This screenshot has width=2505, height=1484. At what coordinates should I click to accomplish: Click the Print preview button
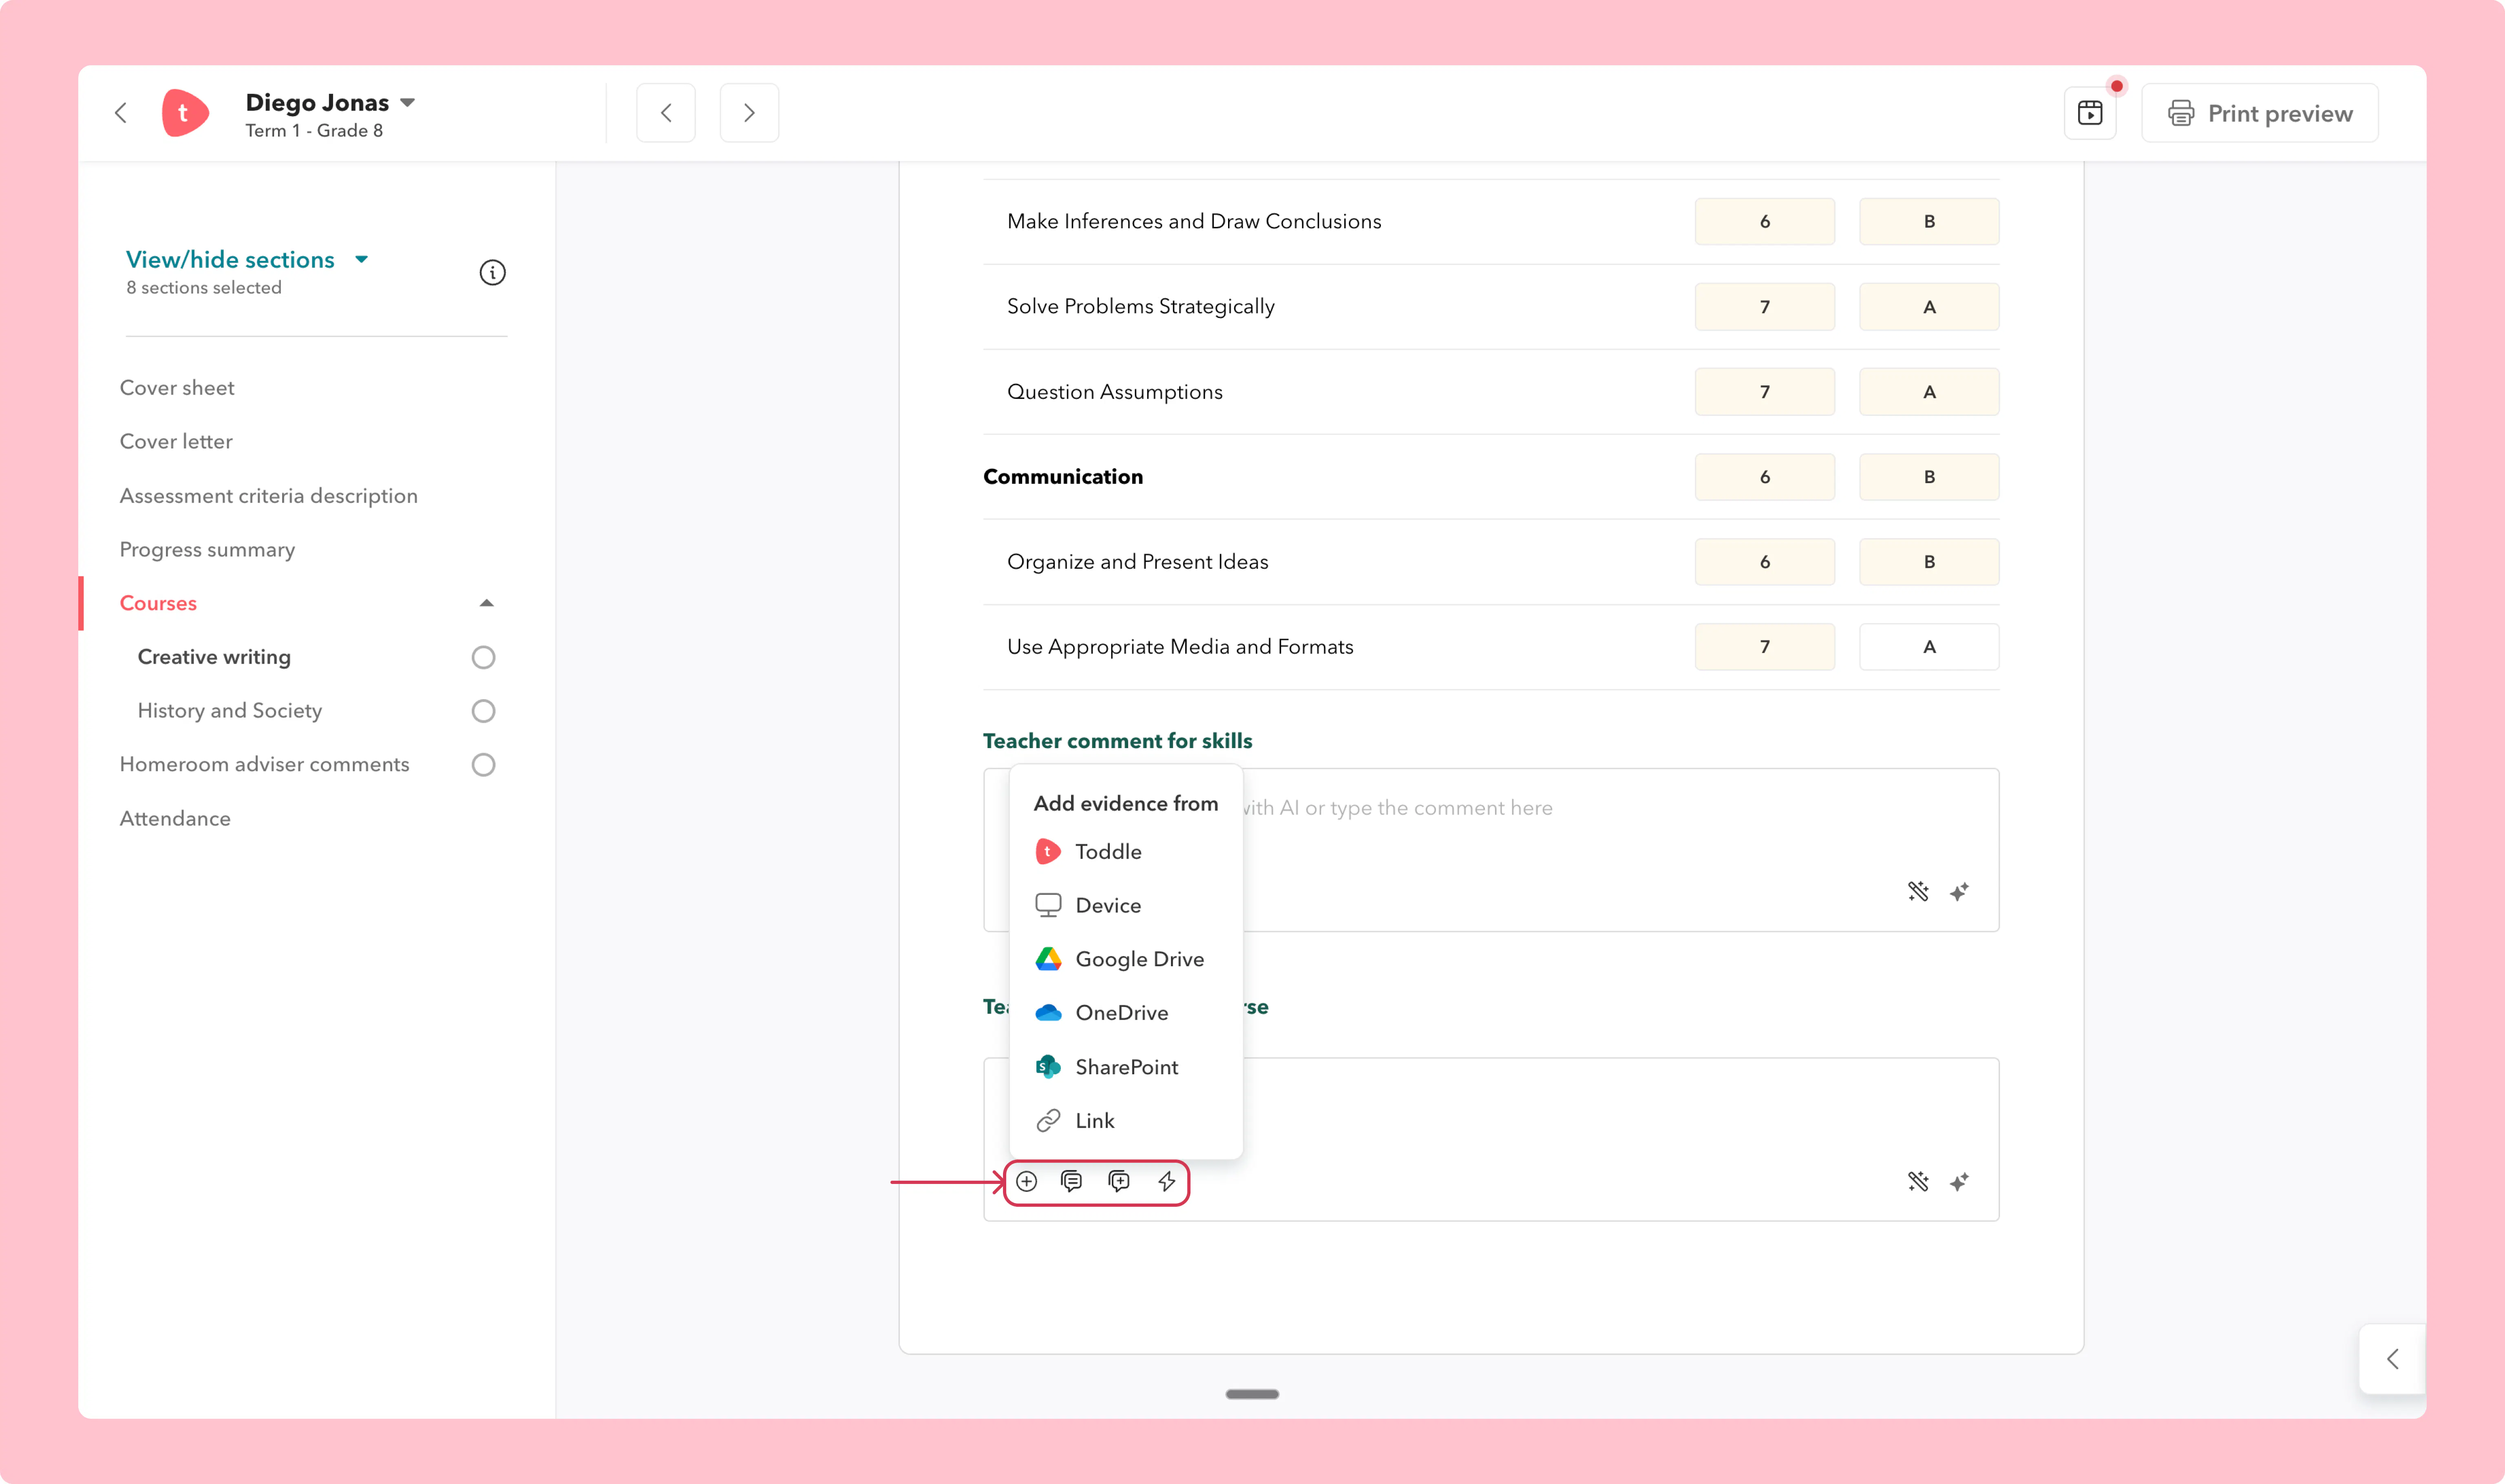(x=2260, y=113)
